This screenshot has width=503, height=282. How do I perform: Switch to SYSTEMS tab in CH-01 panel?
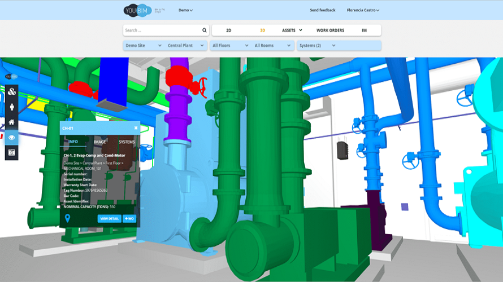tap(127, 142)
